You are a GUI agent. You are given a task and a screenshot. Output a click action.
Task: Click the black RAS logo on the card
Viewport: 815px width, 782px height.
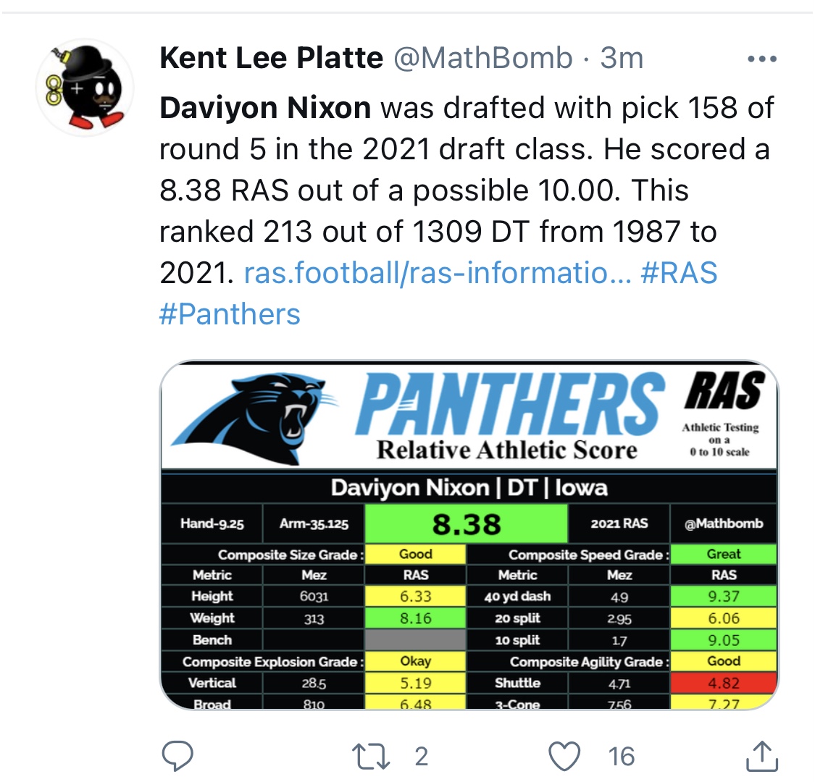(x=724, y=392)
